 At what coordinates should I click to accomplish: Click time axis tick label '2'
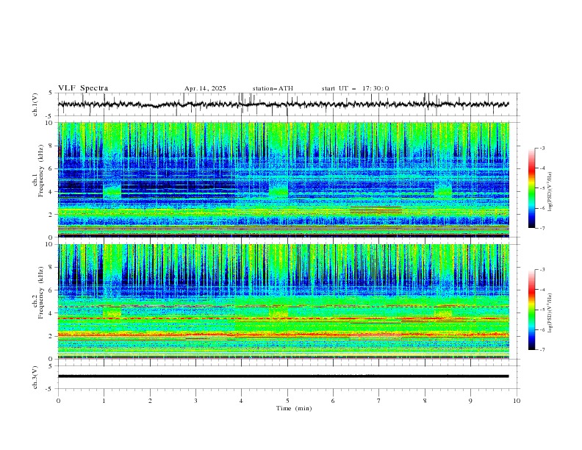150,401
